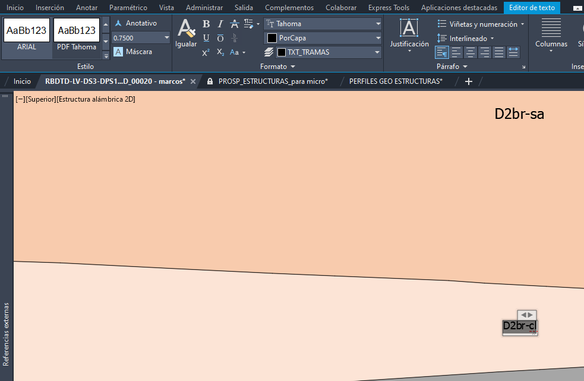This screenshot has width=584, height=381.
Task: Expand text style gallery
Action: coord(106,56)
